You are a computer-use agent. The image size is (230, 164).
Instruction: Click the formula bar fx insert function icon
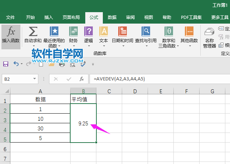(82, 79)
